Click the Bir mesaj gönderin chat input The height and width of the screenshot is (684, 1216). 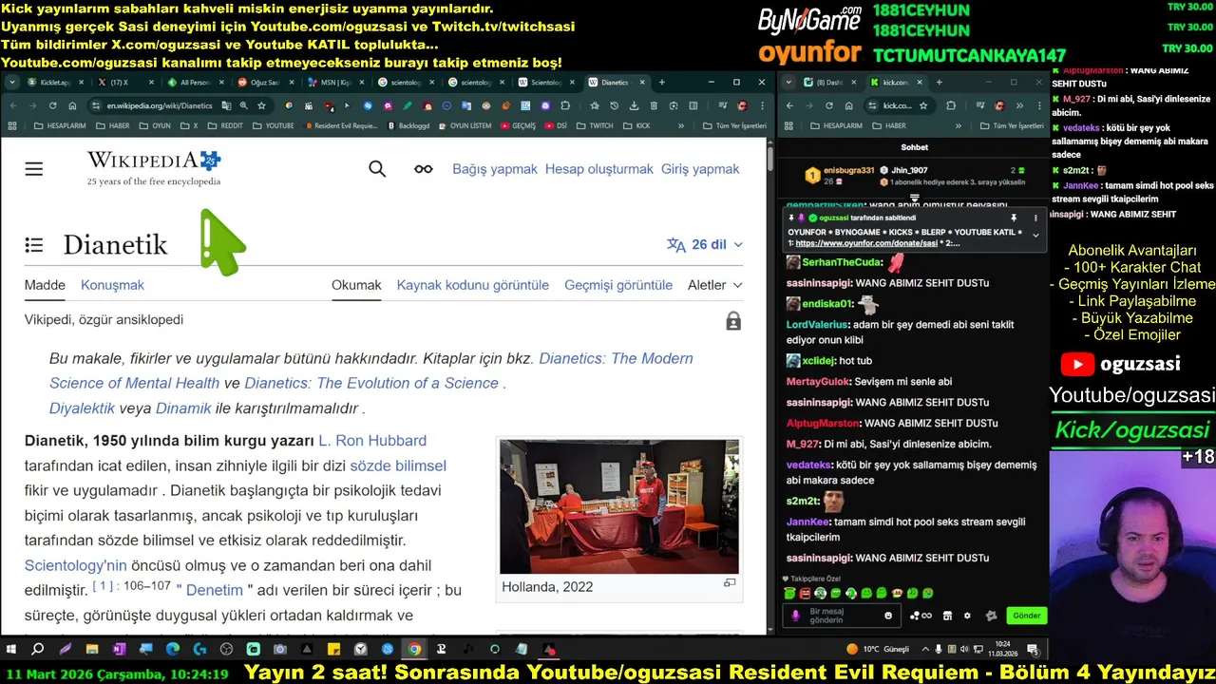pyautogui.click(x=844, y=616)
